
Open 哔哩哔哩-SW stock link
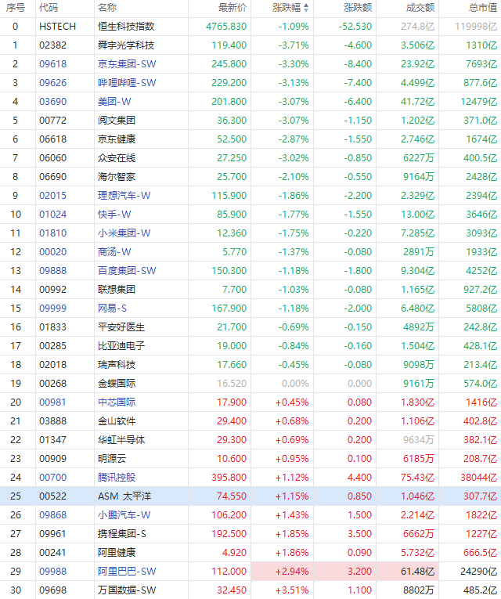tap(127, 82)
